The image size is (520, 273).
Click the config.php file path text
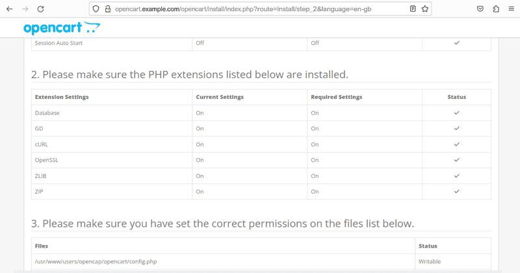tap(96, 261)
